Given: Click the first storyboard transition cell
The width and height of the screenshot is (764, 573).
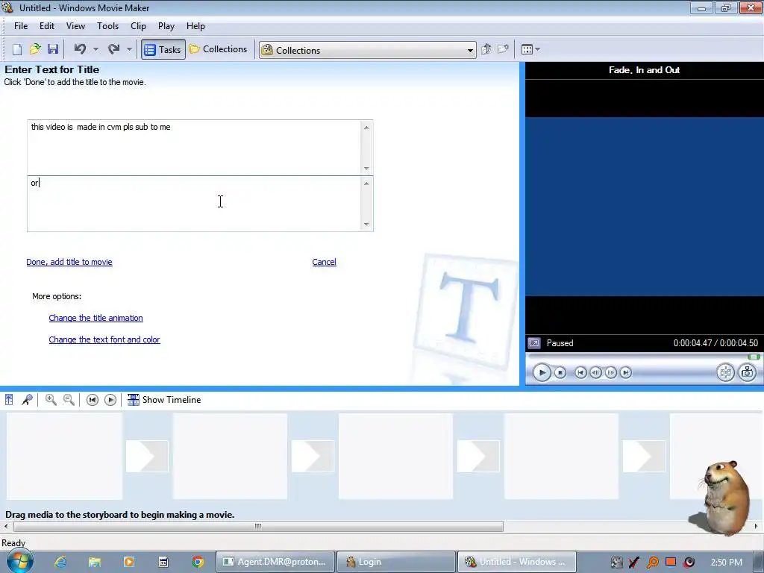Looking at the screenshot, I should [147, 457].
